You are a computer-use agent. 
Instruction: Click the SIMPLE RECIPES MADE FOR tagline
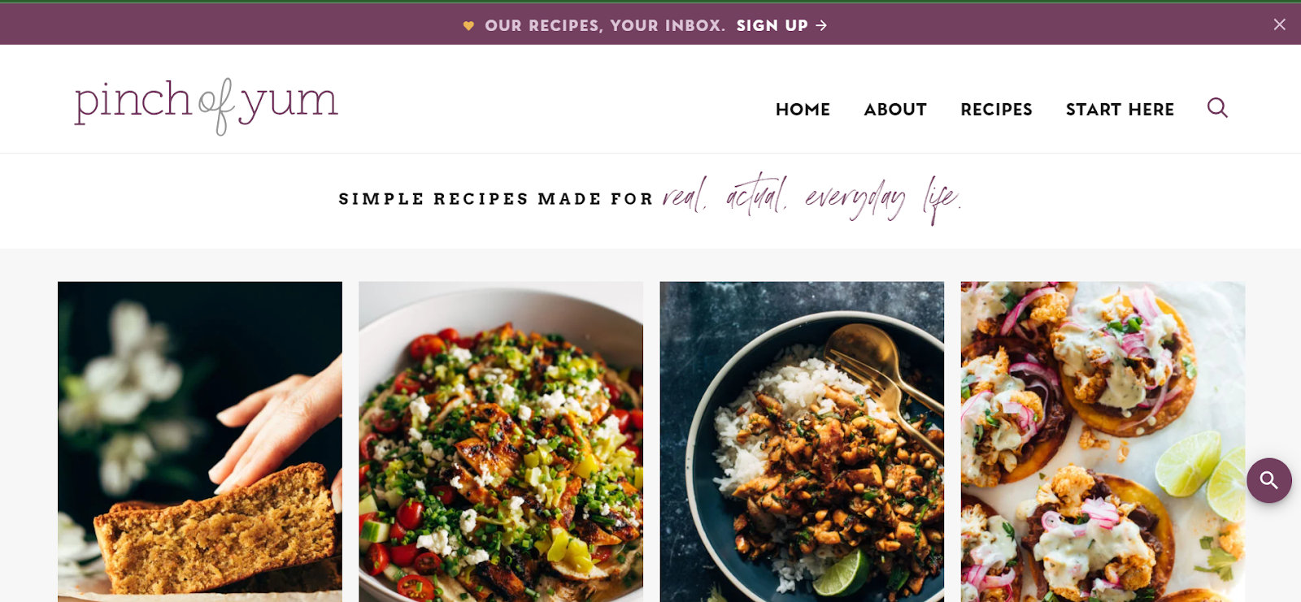(x=496, y=199)
